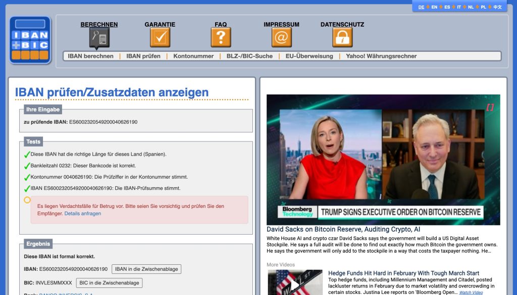Viewport: 517px width, 295px height.
Task: Go to IBAN prüfen submenu
Action: 143,56
